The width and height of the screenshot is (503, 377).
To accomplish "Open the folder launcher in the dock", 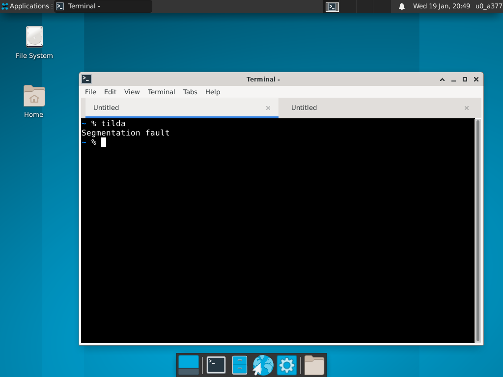I will [x=314, y=365].
